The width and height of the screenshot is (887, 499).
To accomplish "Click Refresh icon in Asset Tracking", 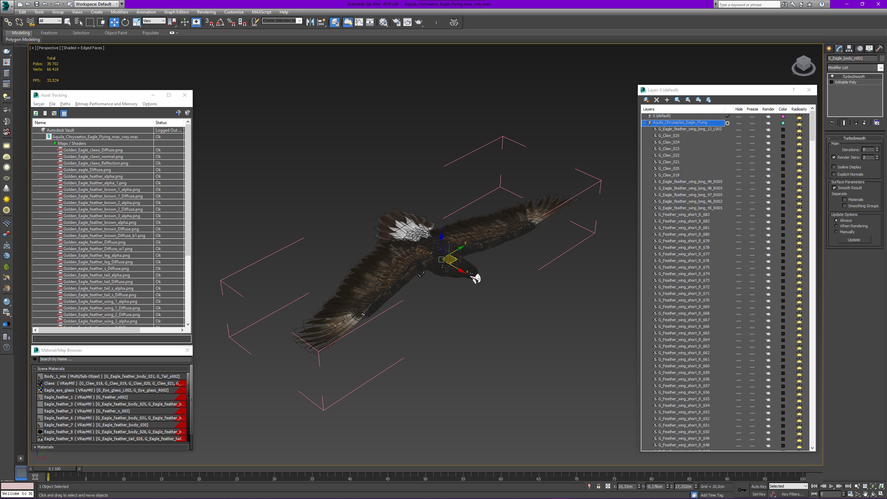I will [x=36, y=113].
